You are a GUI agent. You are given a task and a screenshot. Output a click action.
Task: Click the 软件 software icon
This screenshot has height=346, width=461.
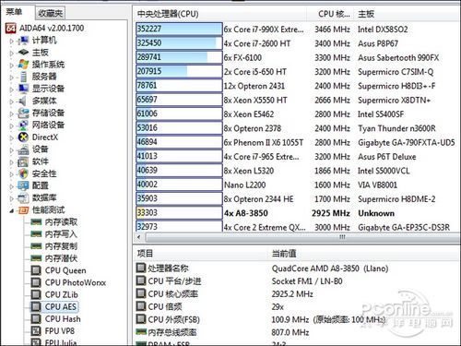(x=23, y=161)
